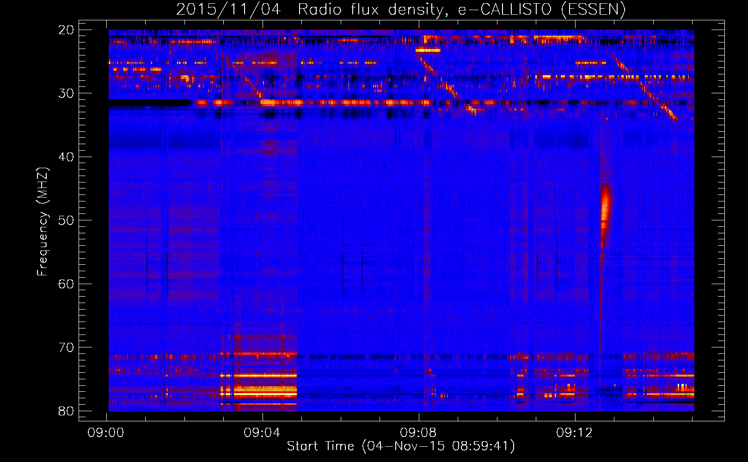
Task: Click the 'Start Time (04-Nov-15 08:59:41)' label
Action: click(401, 446)
